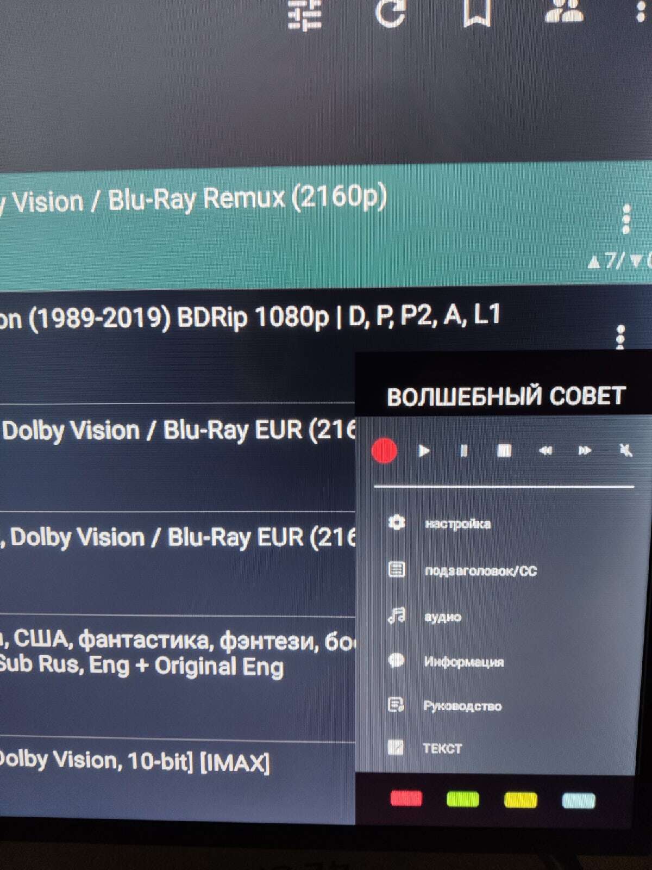Mute sound via the crossed speaker icon
Viewport: 652px width, 870px height.
625,450
